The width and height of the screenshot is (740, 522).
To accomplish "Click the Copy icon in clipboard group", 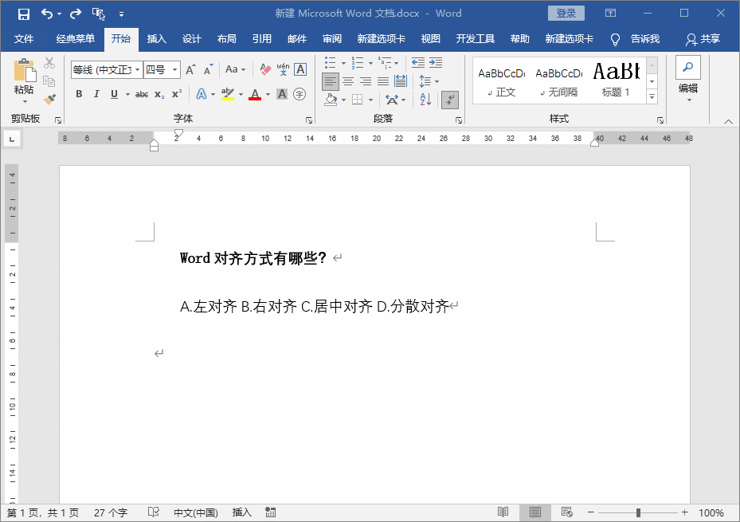I will (x=49, y=81).
